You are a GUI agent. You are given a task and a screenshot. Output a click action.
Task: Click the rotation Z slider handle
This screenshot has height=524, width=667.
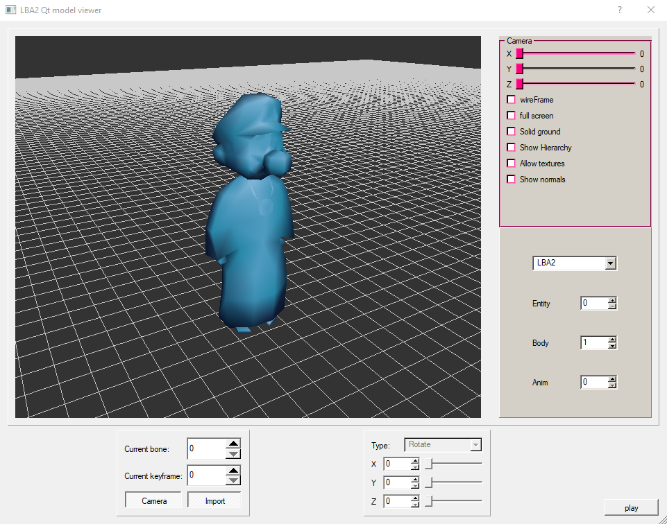(429, 501)
